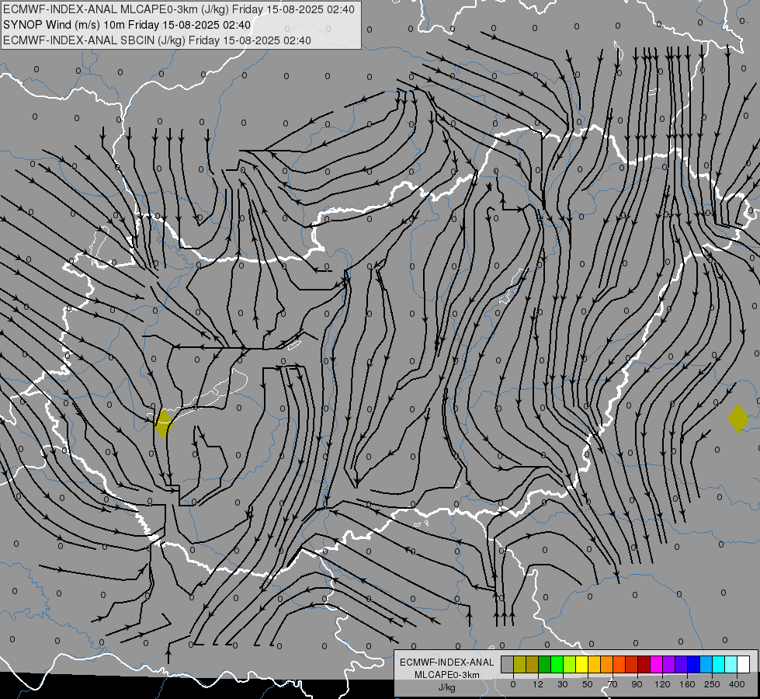
Task: Click the pale cyan legend swatch
Action: tap(731, 665)
